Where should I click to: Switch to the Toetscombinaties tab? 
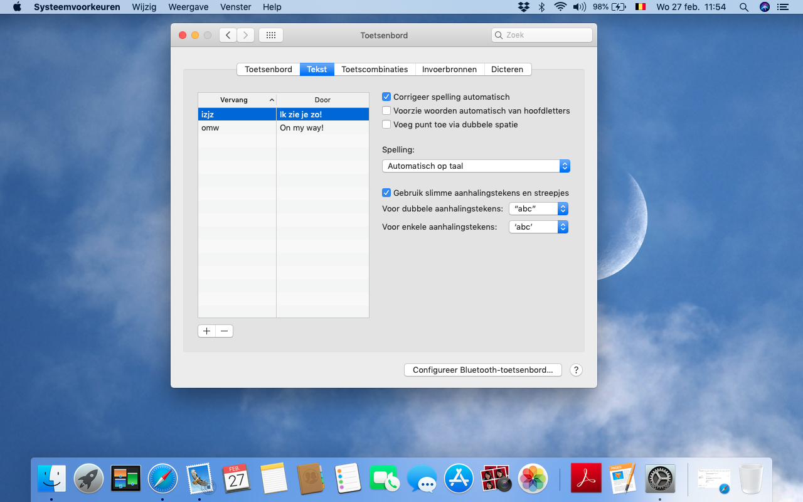(375, 70)
